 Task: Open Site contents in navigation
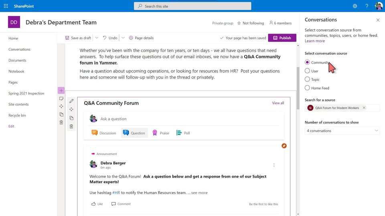(x=18, y=104)
